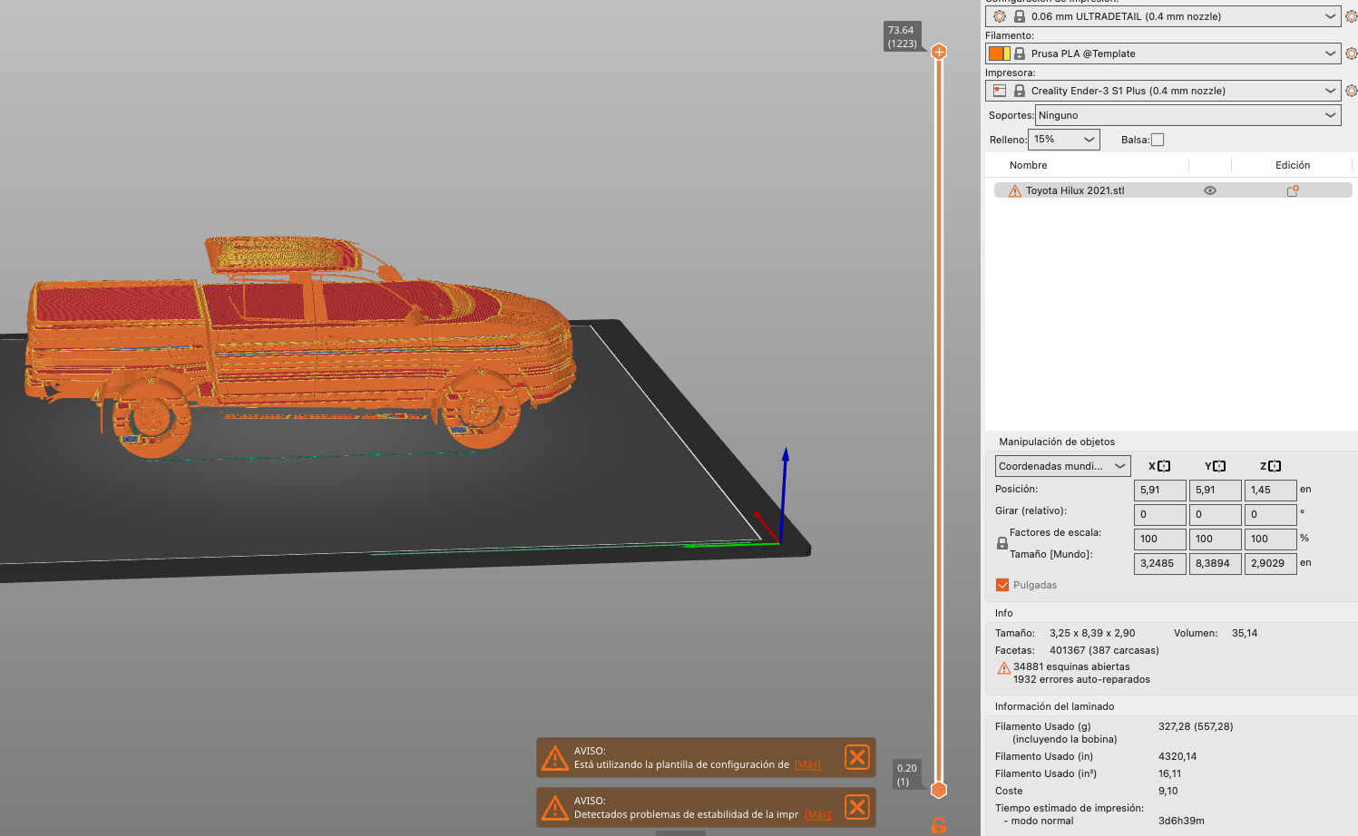The height and width of the screenshot is (836, 1358).
Task: Click lock icon in ULTRADETAIL print preset
Action: click(1020, 16)
